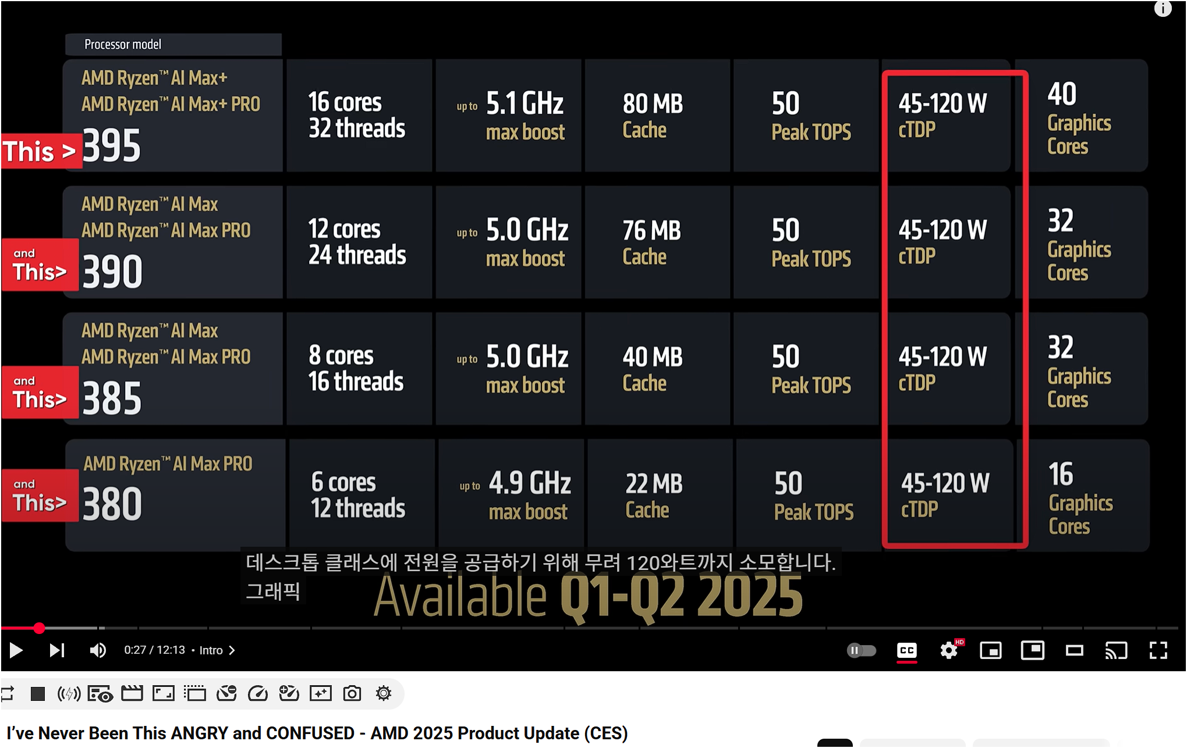Mute the video volume speaker icon
This screenshot has height=748, width=1187.
[98, 650]
